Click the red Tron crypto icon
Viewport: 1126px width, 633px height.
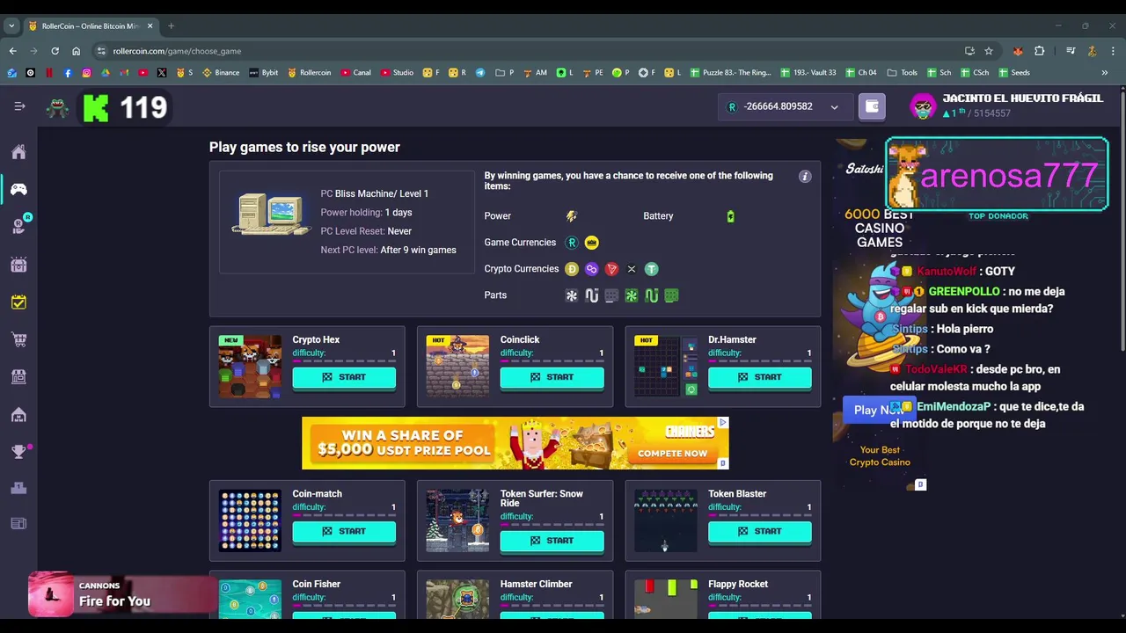point(611,269)
